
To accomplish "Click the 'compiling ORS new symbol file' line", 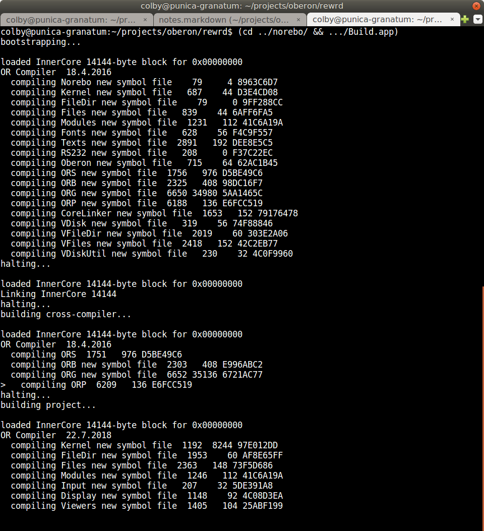I will coord(137,173).
